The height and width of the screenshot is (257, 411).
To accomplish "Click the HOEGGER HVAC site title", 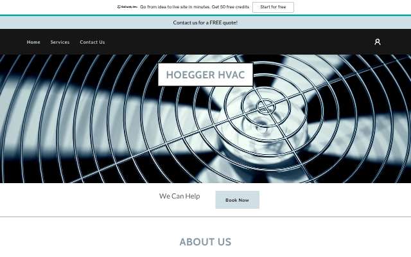I will click(x=205, y=75).
